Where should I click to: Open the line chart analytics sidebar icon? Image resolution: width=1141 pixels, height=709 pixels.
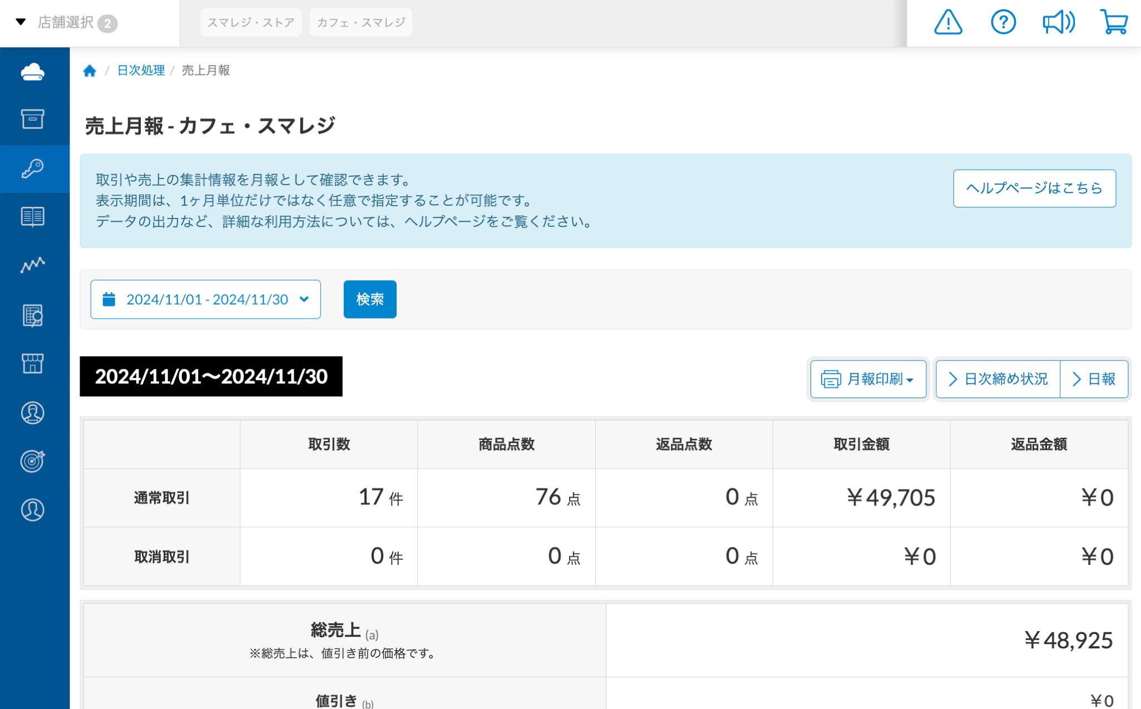(33, 265)
